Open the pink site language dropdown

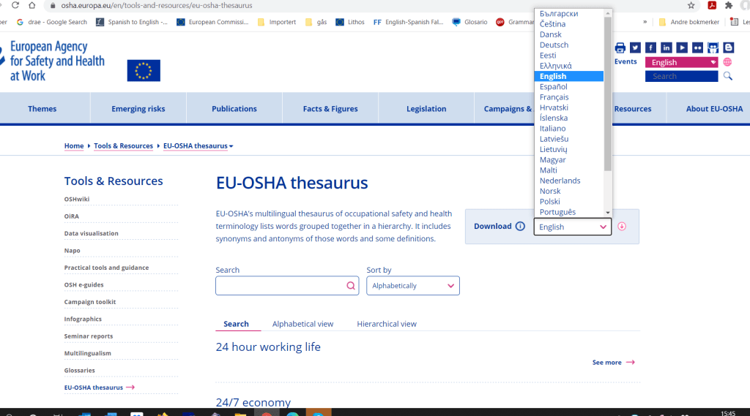click(681, 63)
